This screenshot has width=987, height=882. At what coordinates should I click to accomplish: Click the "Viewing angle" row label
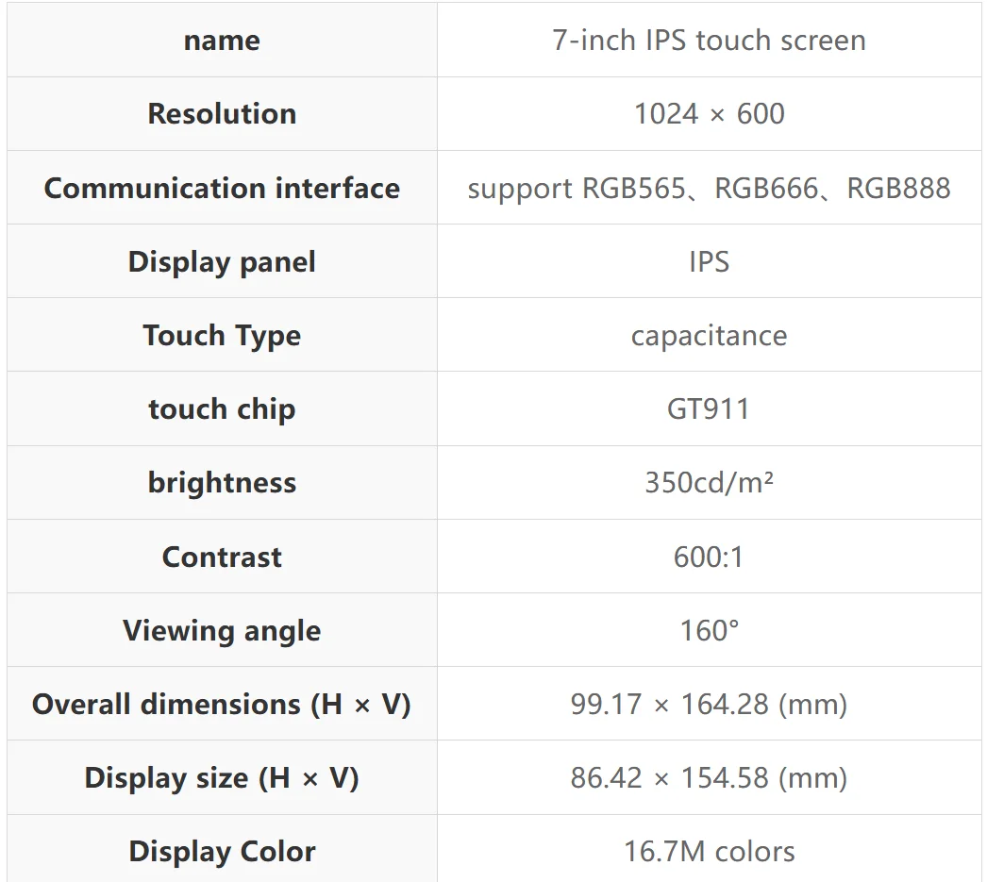pos(222,630)
